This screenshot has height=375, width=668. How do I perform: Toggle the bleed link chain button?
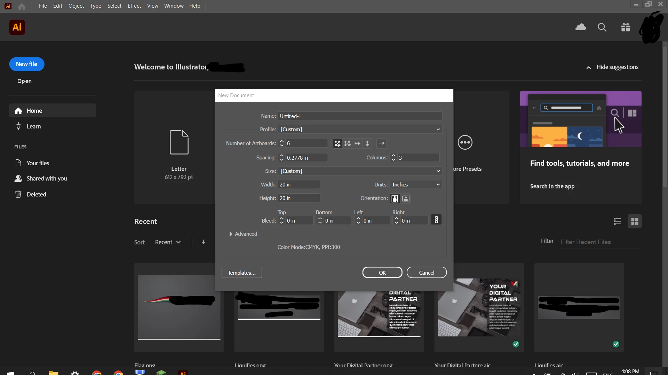click(x=436, y=220)
